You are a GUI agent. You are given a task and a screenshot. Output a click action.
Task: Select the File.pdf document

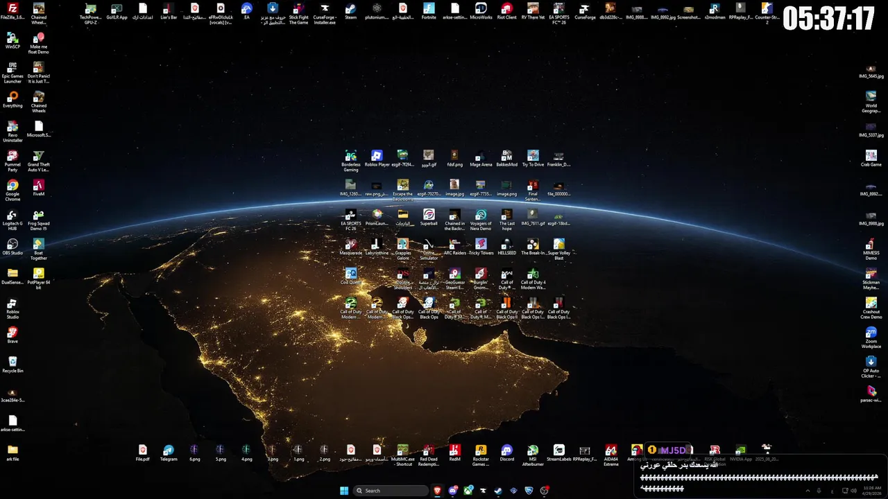point(142,453)
